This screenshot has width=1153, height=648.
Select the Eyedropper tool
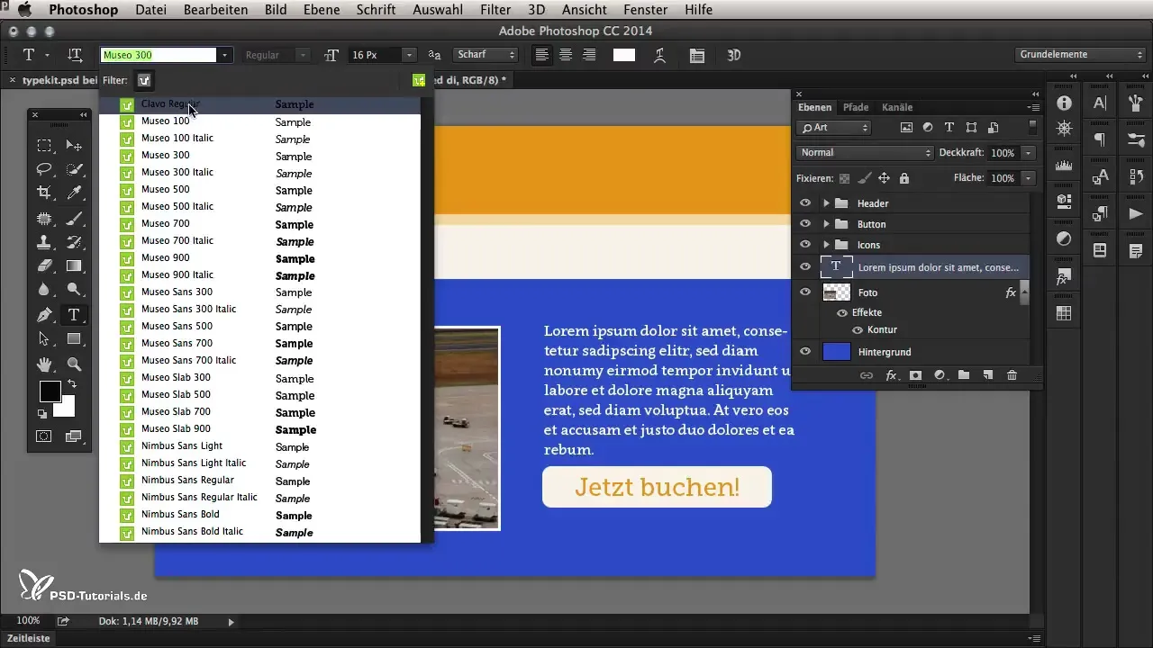75,193
